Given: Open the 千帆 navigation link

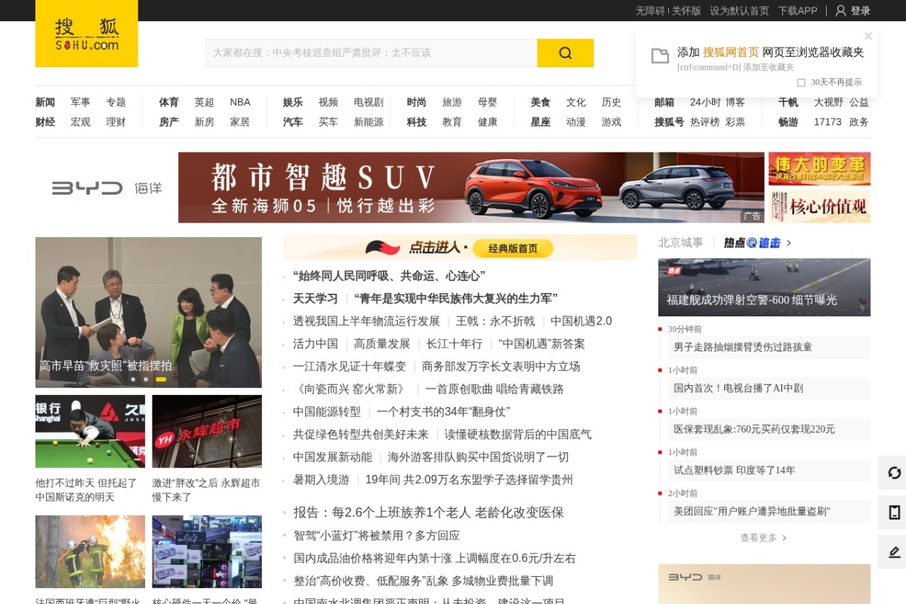Looking at the screenshot, I should 788,102.
